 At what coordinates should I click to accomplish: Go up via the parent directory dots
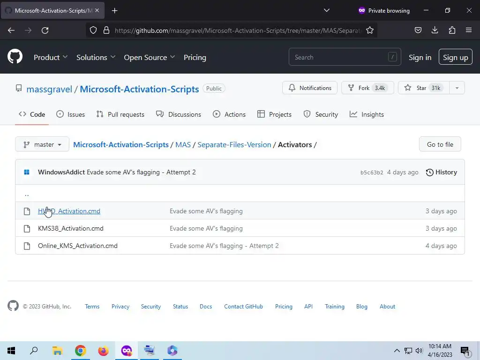pyautogui.click(x=27, y=195)
